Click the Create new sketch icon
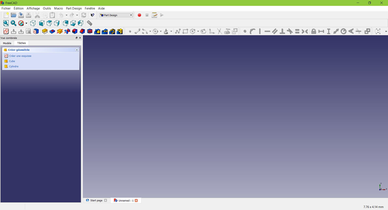Screen dimensions: 388x210 coord(6,31)
